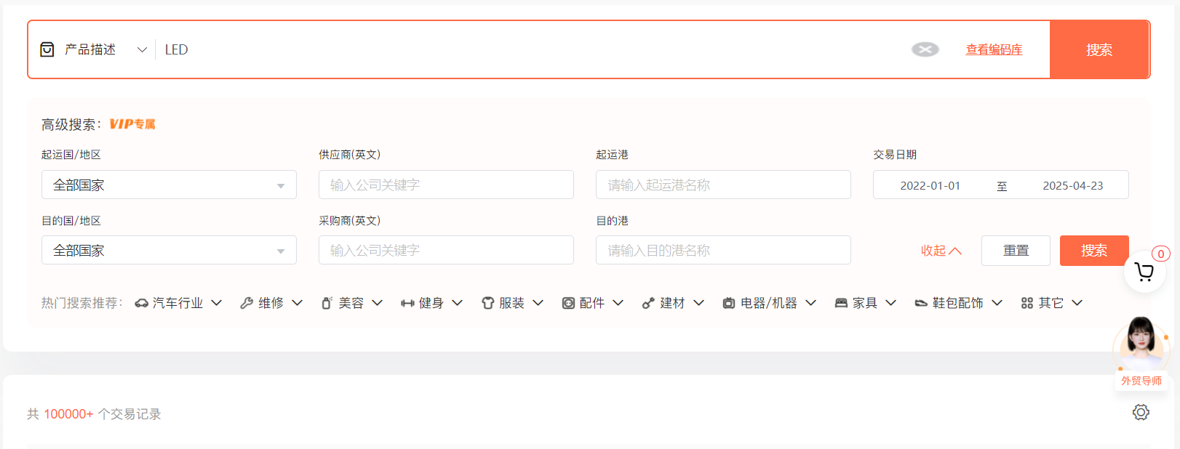This screenshot has height=449, width=1180.
Task: Open the shopping cart icon
Action: [x=1144, y=272]
